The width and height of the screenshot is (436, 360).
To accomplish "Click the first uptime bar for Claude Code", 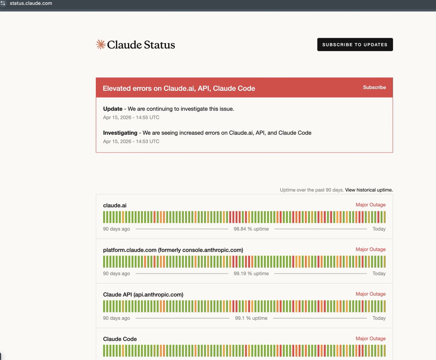I will point(104,351).
